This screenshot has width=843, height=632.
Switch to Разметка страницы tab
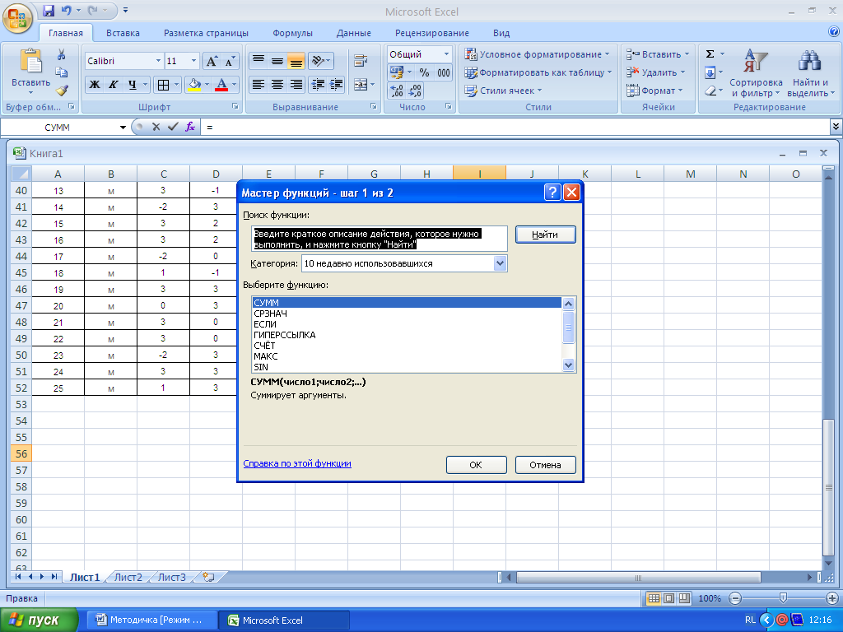click(x=206, y=33)
